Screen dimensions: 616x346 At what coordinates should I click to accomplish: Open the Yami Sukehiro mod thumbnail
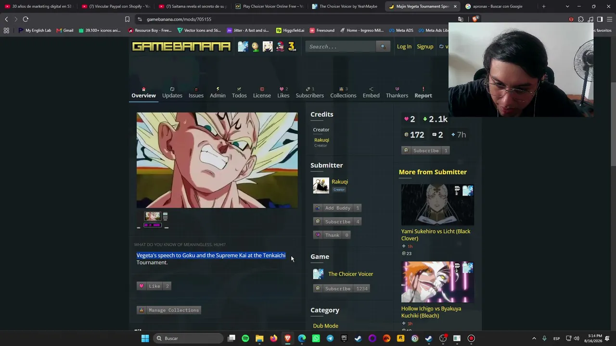437,205
